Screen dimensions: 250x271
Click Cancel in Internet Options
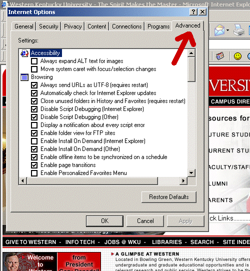[145, 221]
